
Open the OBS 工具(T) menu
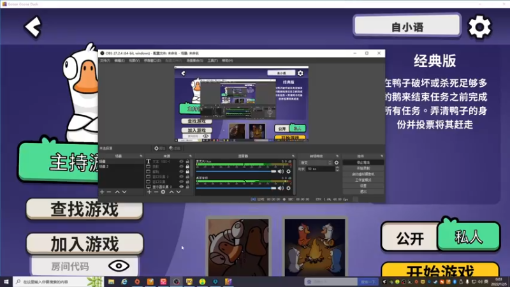coord(212,61)
